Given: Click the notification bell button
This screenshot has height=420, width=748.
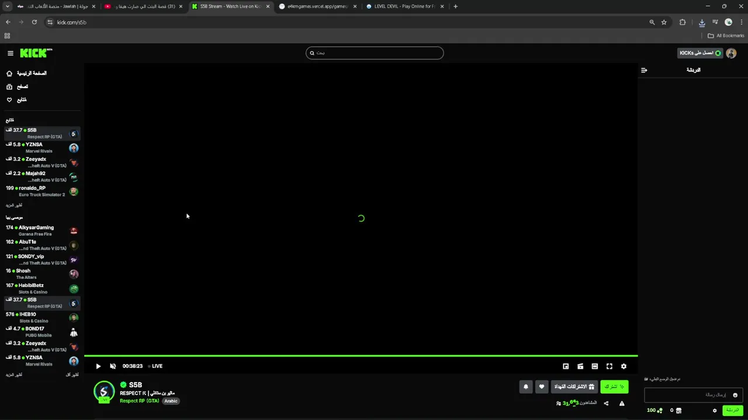Looking at the screenshot, I should point(525,387).
